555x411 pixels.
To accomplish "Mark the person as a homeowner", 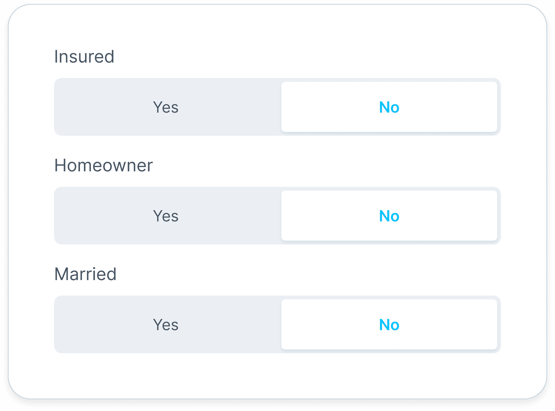I will click(166, 216).
